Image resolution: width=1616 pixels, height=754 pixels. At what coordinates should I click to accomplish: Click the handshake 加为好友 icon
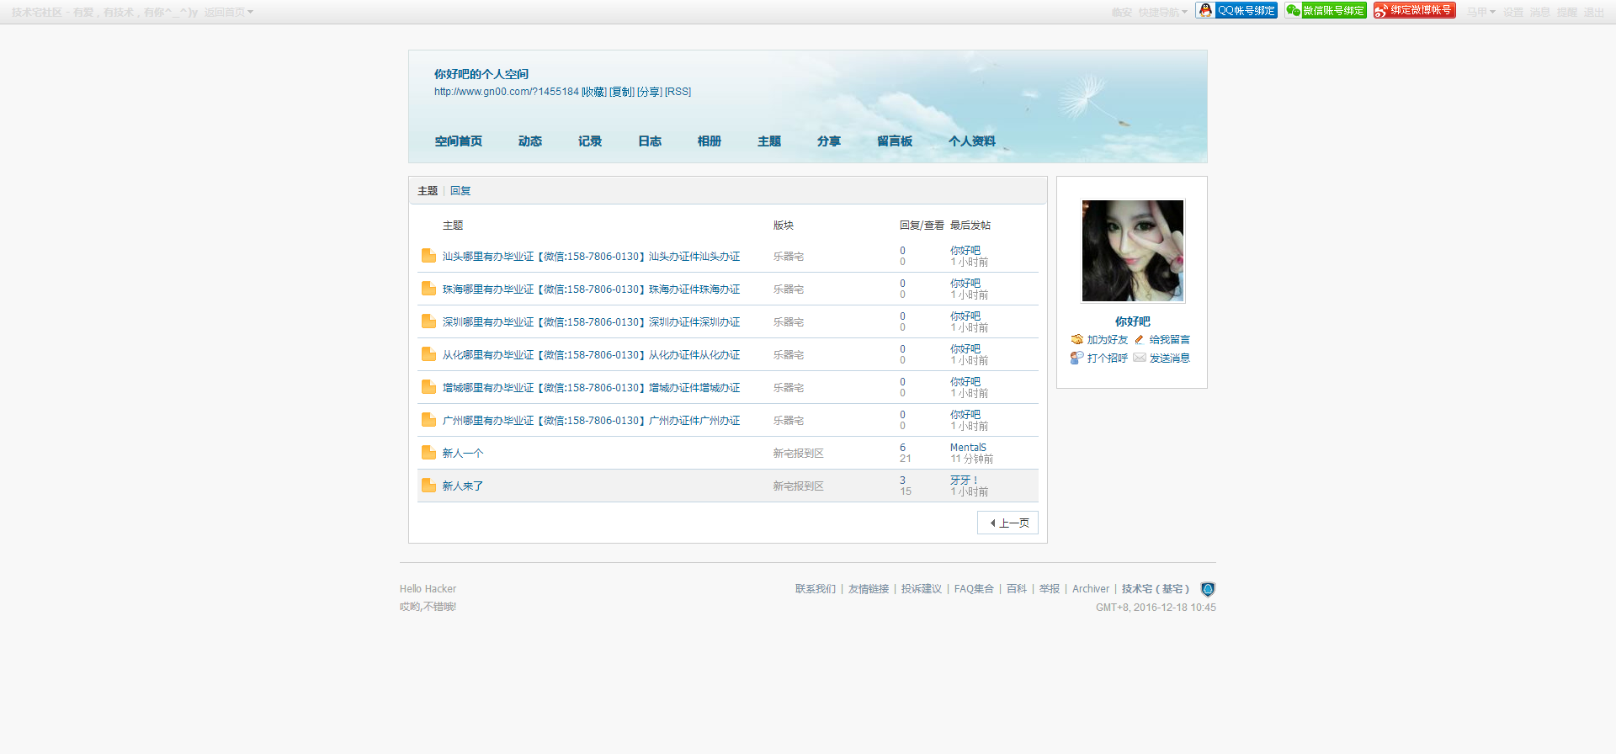click(x=1076, y=340)
